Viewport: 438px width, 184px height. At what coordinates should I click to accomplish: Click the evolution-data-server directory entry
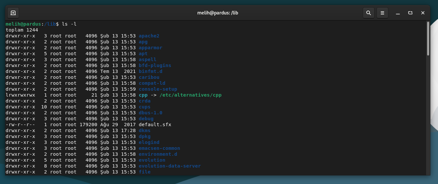170,166
